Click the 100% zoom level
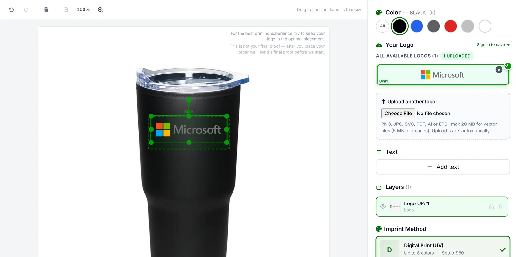The width and height of the screenshot is (516, 257). pyautogui.click(x=83, y=10)
